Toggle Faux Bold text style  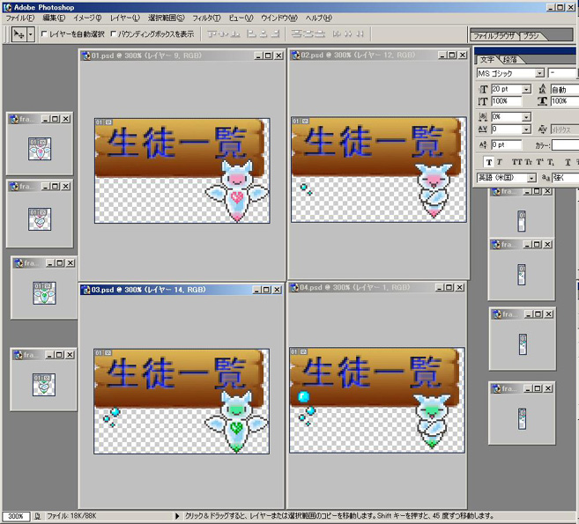[489, 162]
